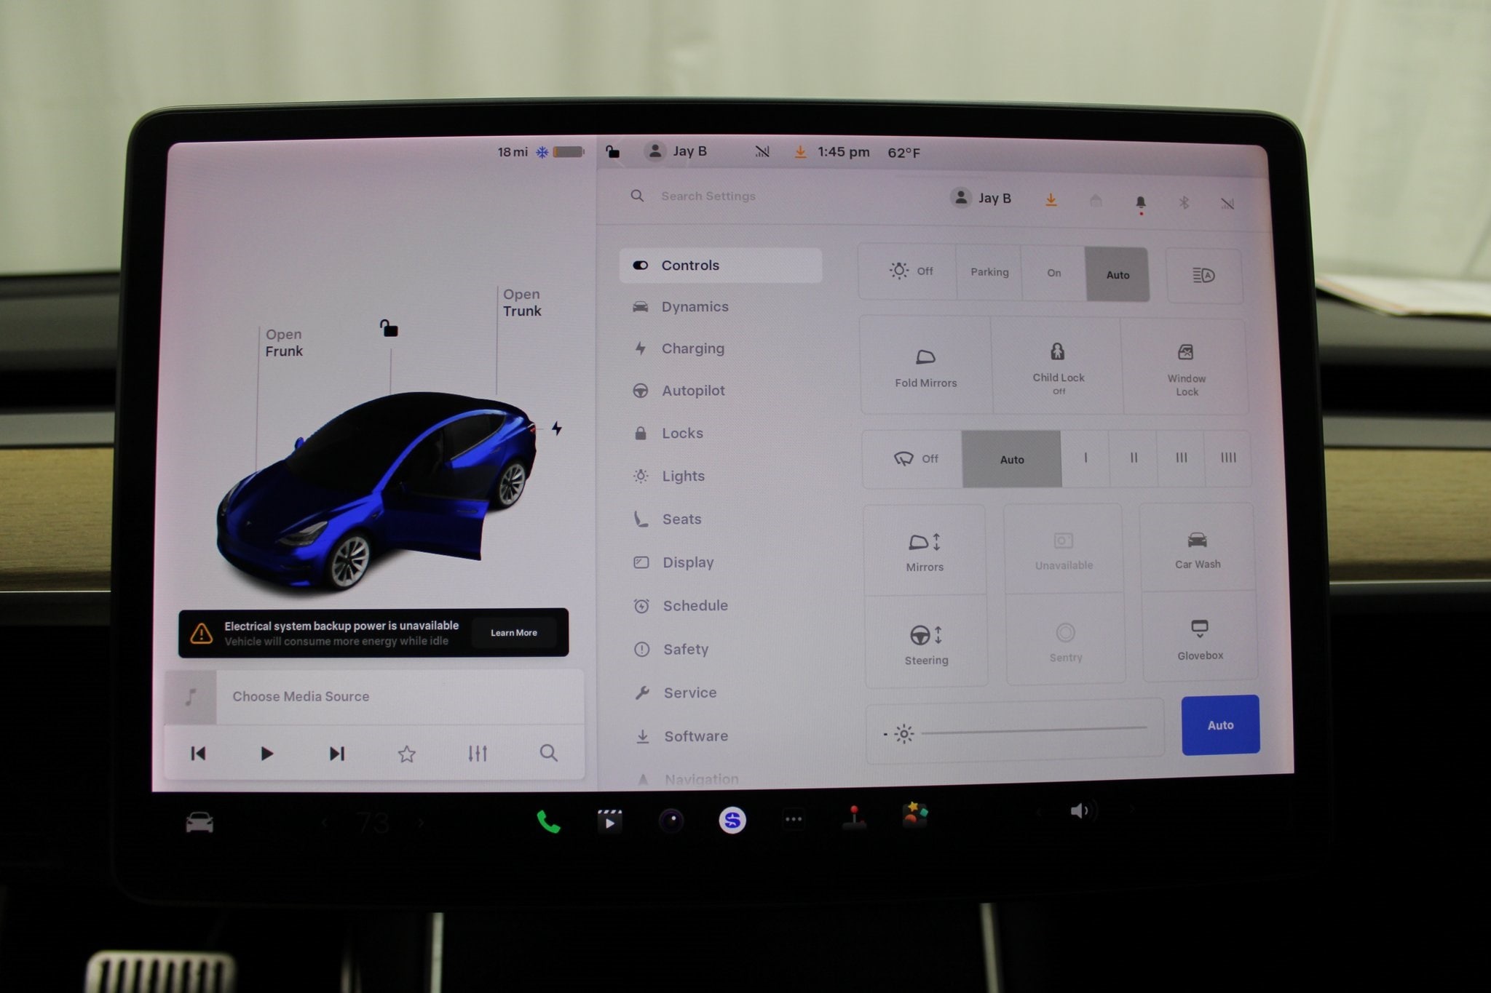Viewport: 1491px width, 993px height.
Task: Click the Search Settings field
Action: point(708,196)
